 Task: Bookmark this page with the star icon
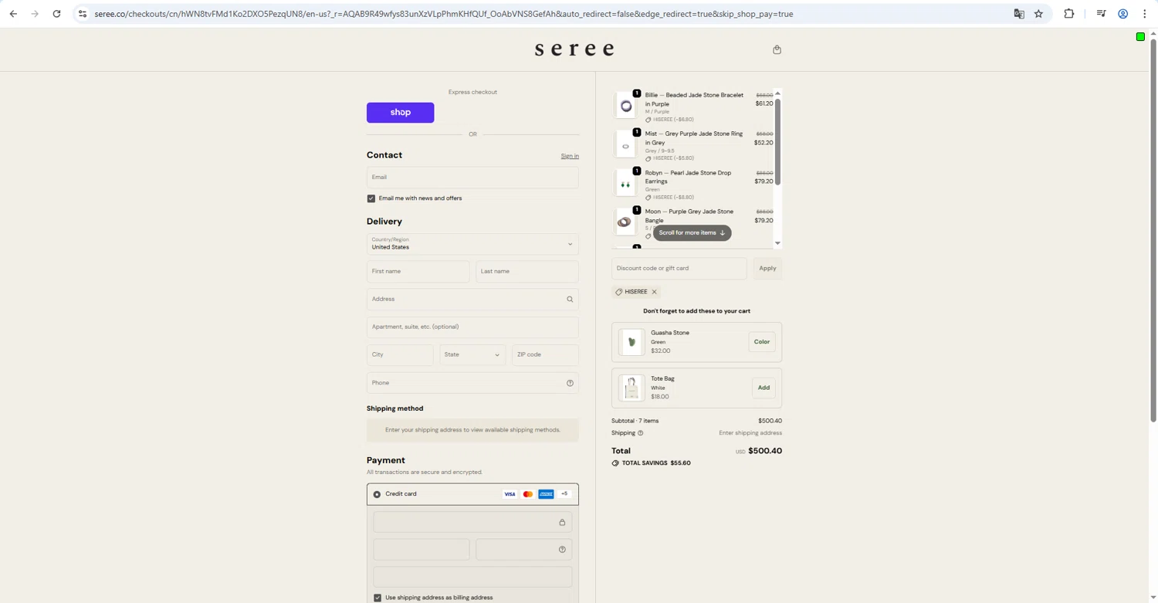pos(1038,14)
